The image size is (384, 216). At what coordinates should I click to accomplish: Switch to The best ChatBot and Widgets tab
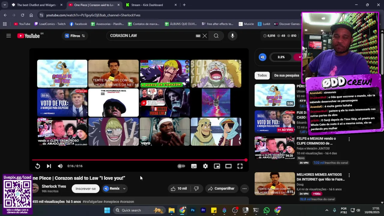[36, 5]
